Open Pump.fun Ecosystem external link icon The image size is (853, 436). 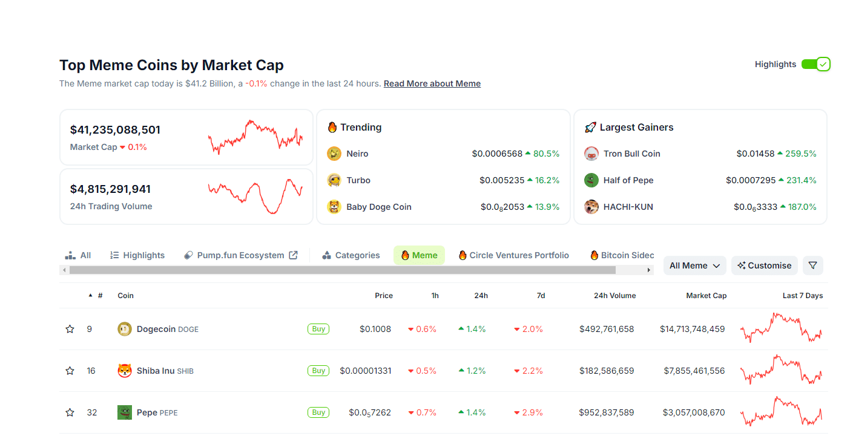(293, 255)
